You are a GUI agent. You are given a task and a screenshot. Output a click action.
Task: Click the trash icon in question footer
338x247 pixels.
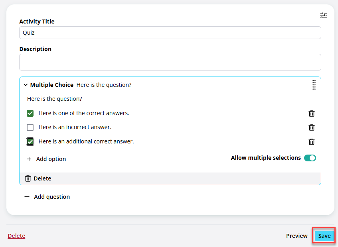tap(28, 178)
